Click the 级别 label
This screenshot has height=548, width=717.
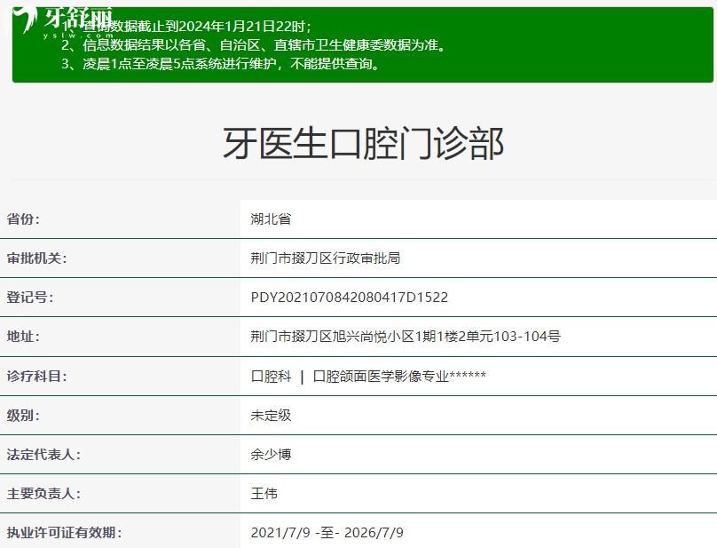click(x=23, y=416)
